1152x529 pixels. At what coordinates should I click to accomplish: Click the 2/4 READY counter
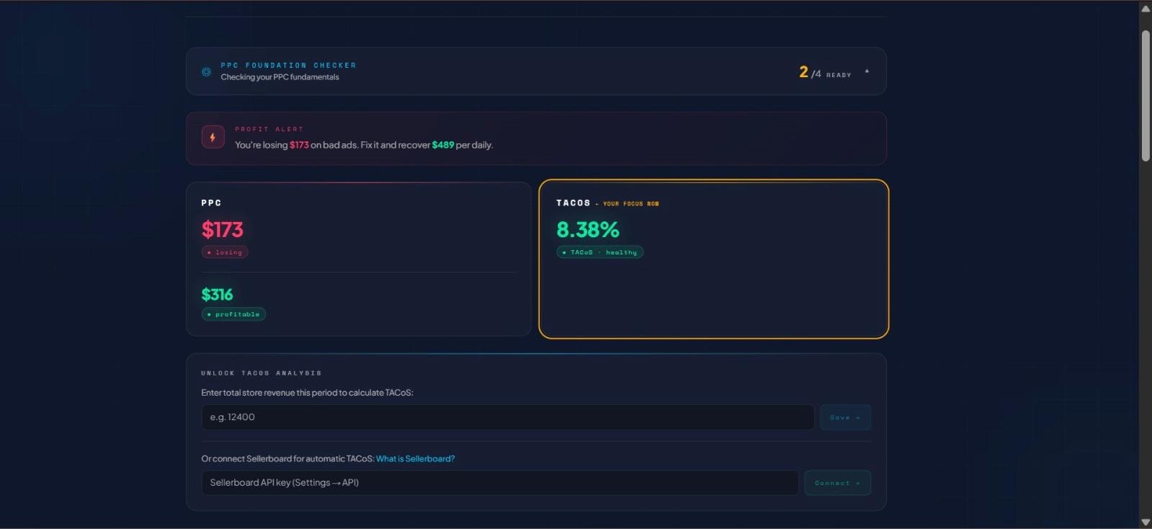click(x=825, y=72)
